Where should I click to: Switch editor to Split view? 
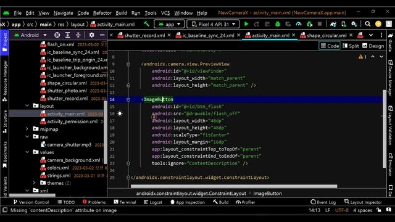[x=351, y=46]
